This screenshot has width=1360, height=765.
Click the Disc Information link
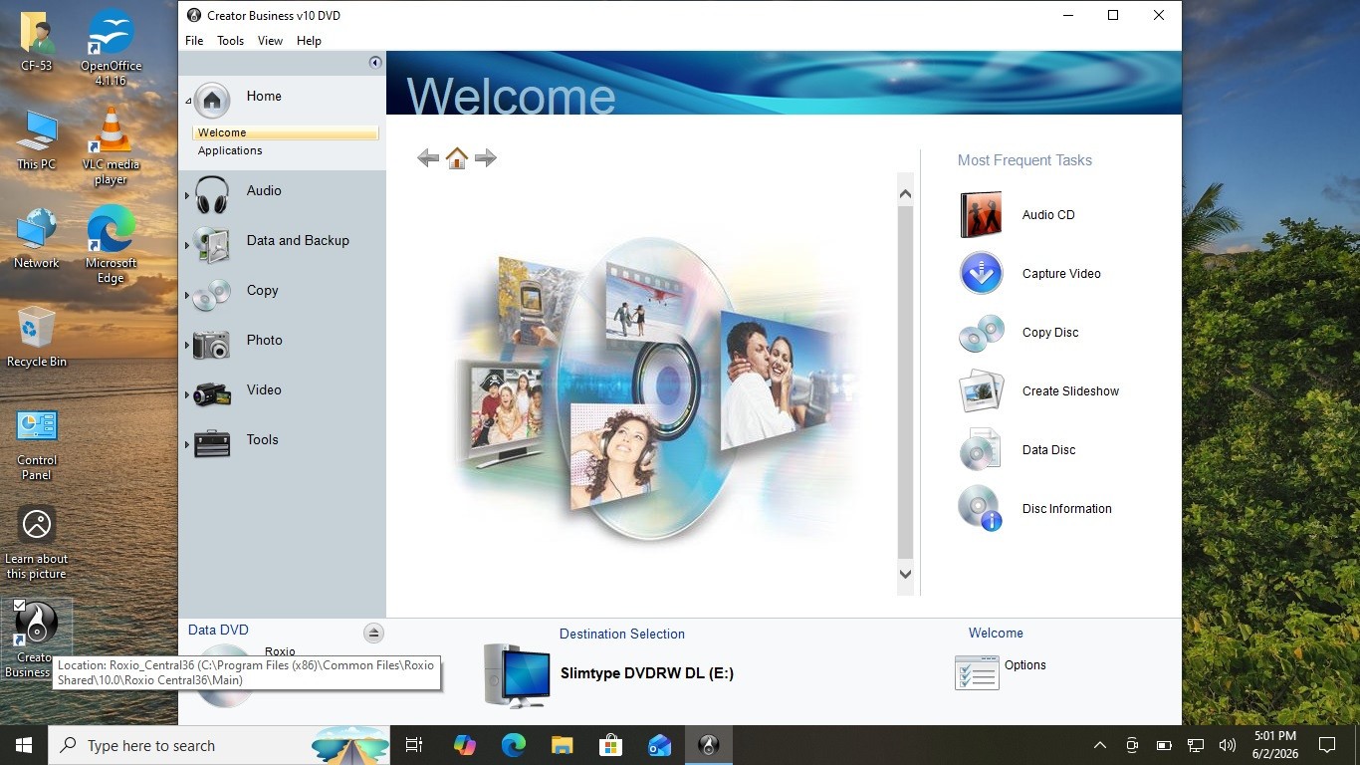[1066, 509]
